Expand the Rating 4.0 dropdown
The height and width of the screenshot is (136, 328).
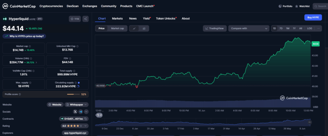pos(75,126)
